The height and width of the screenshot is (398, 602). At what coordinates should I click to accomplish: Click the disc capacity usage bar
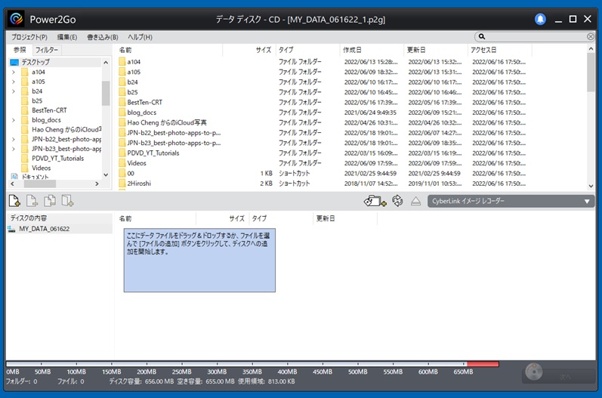pos(252,364)
